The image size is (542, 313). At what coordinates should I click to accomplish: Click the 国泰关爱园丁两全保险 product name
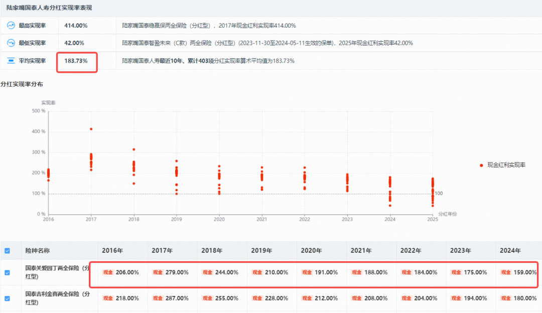(57, 272)
